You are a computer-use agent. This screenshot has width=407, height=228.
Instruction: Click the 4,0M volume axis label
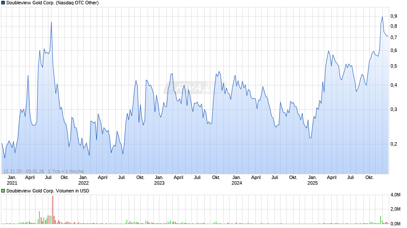[x=395, y=195]
